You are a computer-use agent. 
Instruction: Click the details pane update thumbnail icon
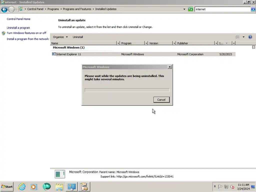(x=60, y=174)
